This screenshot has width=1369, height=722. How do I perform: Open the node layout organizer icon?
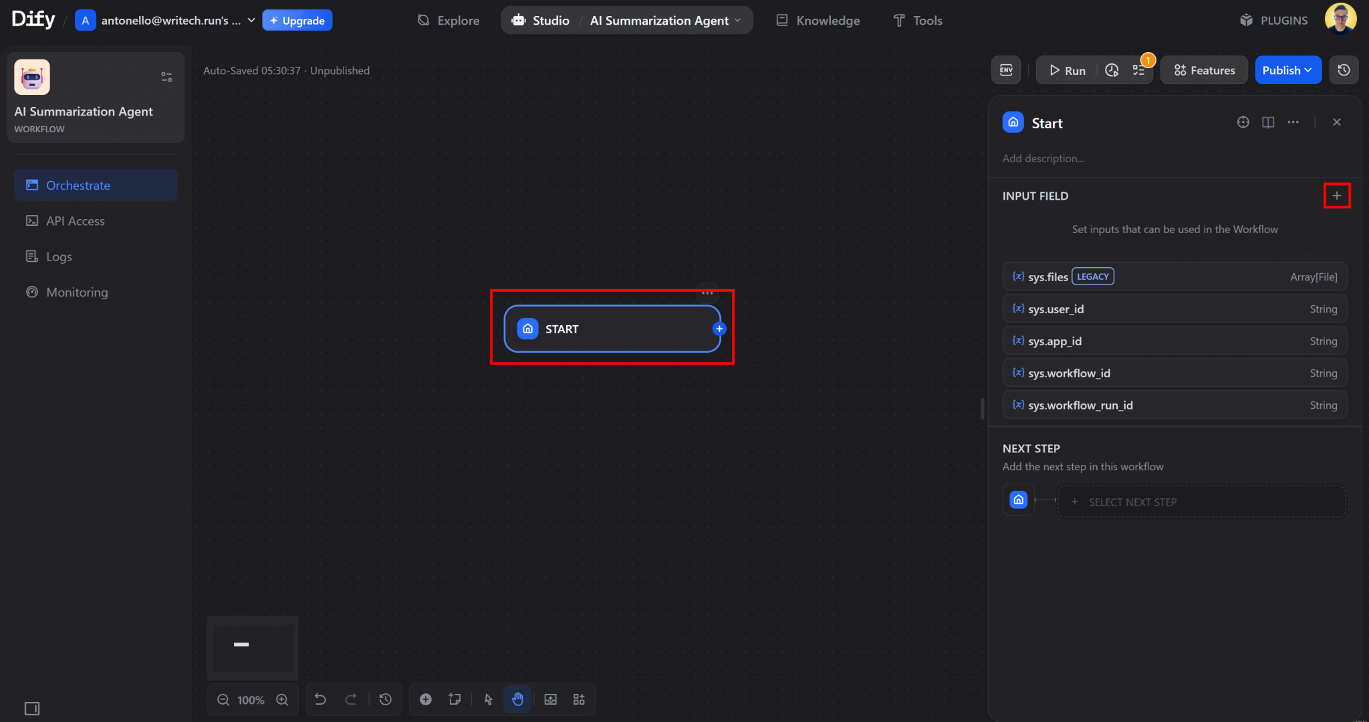click(x=579, y=699)
